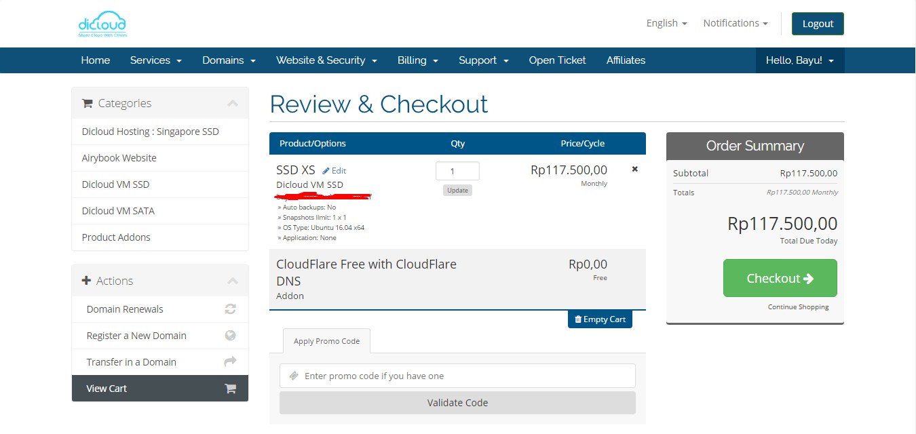Collapse Categories panel chevron
The image size is (916, 434).
click(x=233, y=104)
